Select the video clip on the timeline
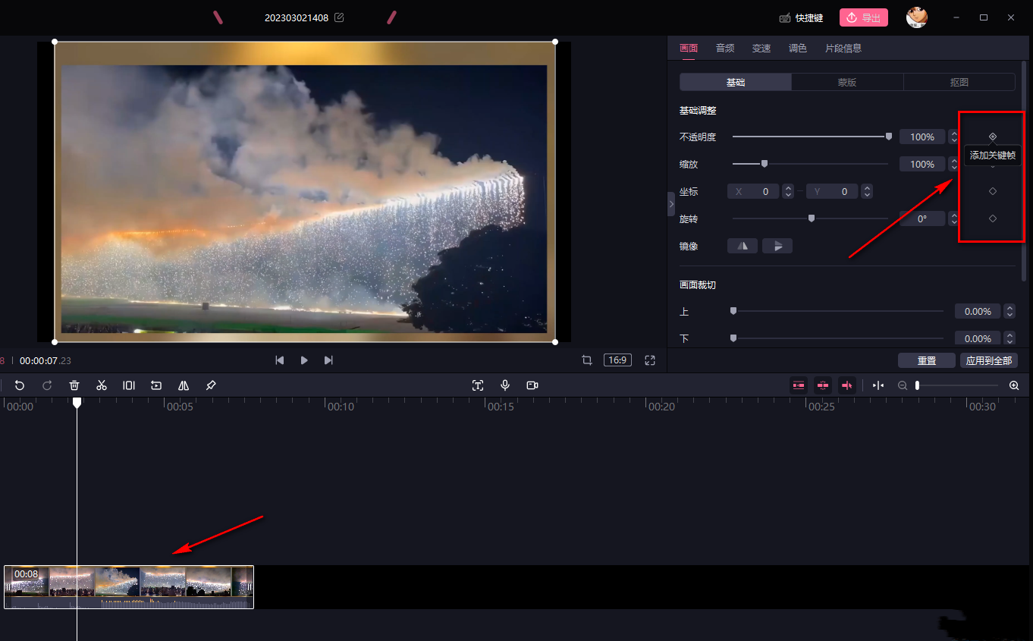Image resolution: width=1033 pixels, height=641 pixels. tap(129, 586)
